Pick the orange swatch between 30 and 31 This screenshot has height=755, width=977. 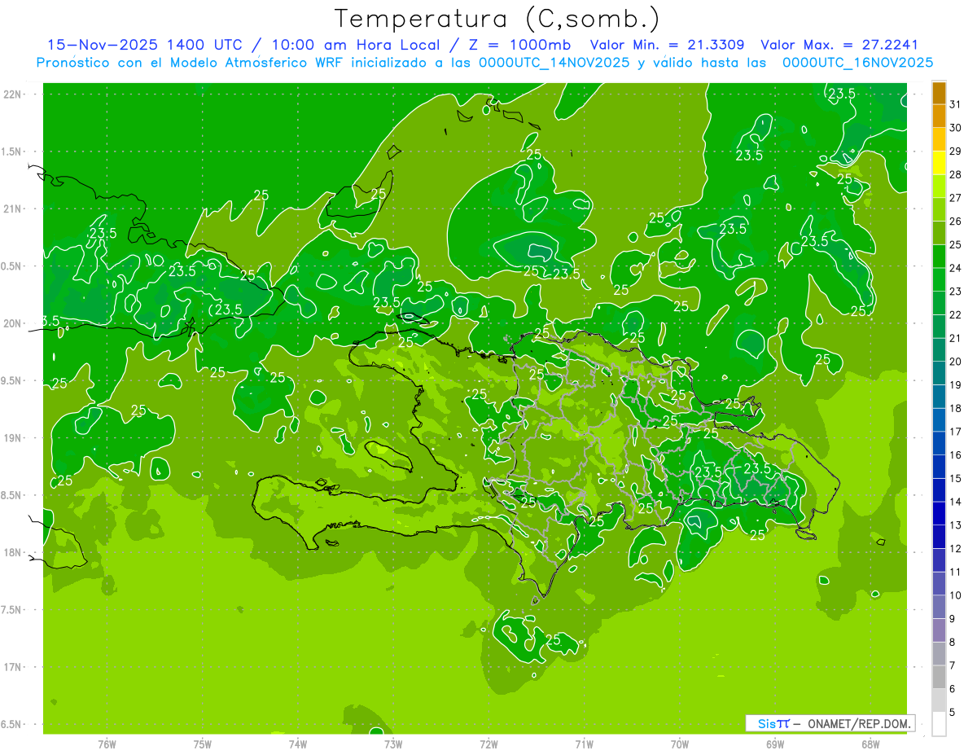pyautogui.click(x=939, y=116)
